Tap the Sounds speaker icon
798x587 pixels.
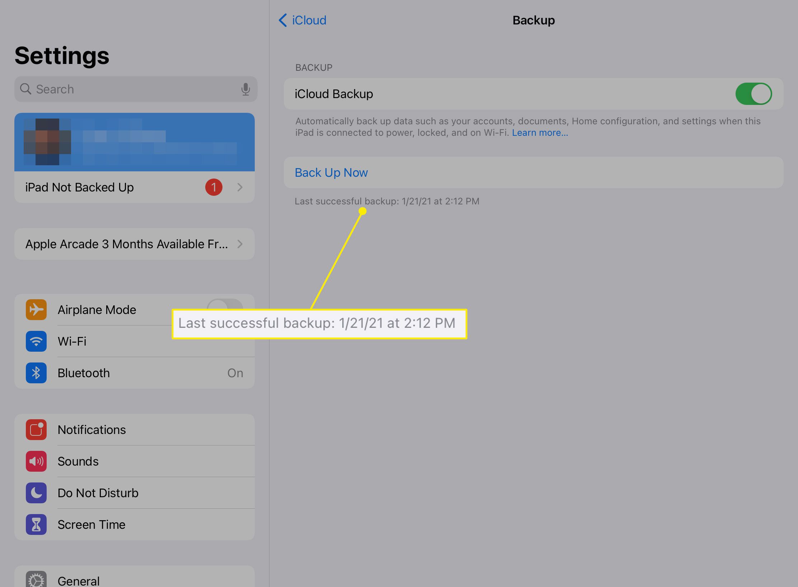(x=36, y=461)
